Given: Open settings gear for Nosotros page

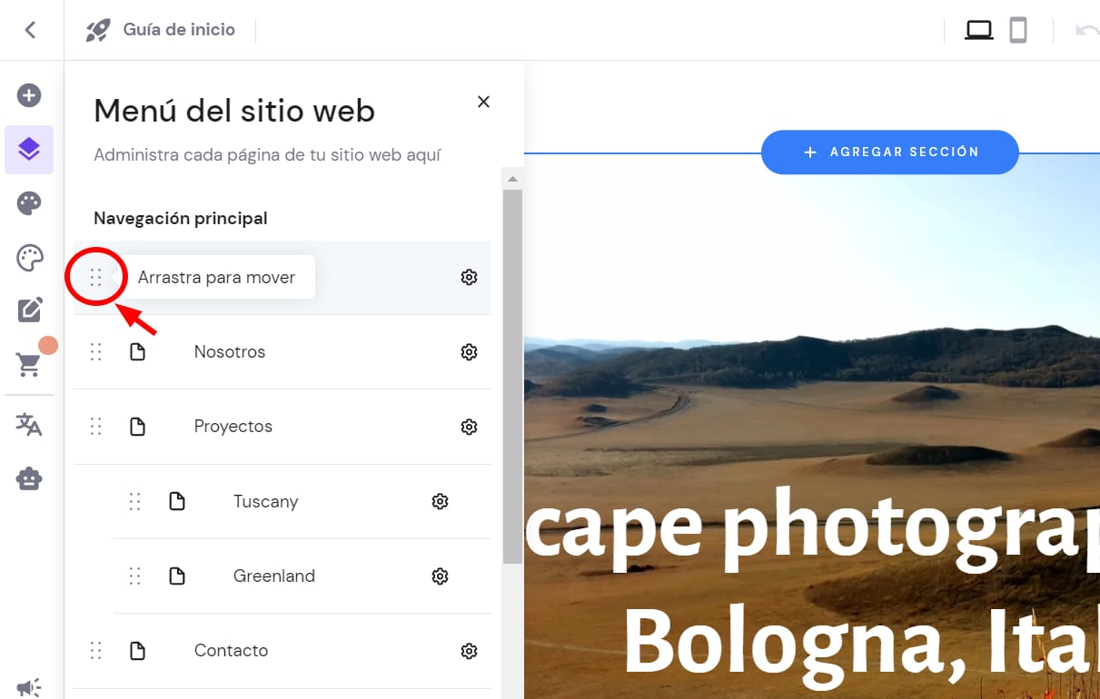Looking at the screenshot, I should point(469,352).
